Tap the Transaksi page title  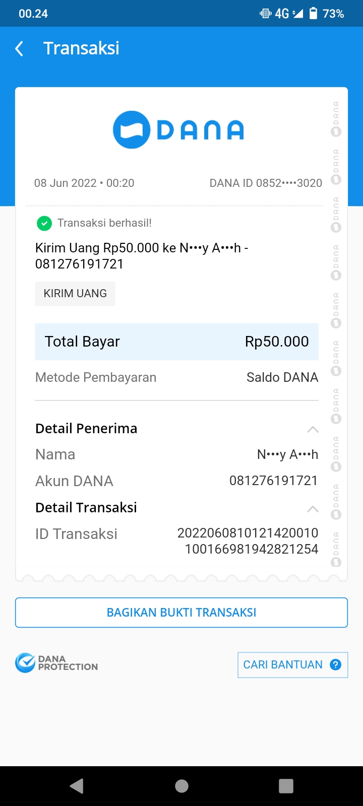point(81,48)
